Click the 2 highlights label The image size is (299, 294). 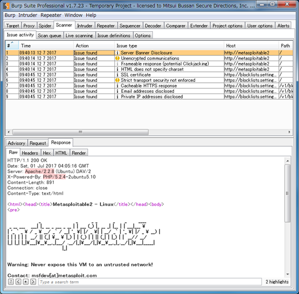[x=277, y=282]
